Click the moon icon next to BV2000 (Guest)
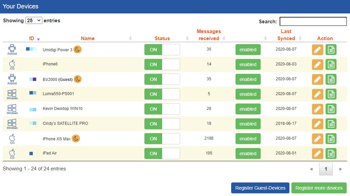This screenshot has width=350, height=196. click(78, 79)
